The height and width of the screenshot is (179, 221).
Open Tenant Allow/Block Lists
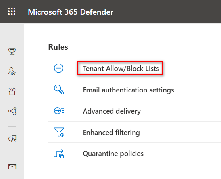121,69
